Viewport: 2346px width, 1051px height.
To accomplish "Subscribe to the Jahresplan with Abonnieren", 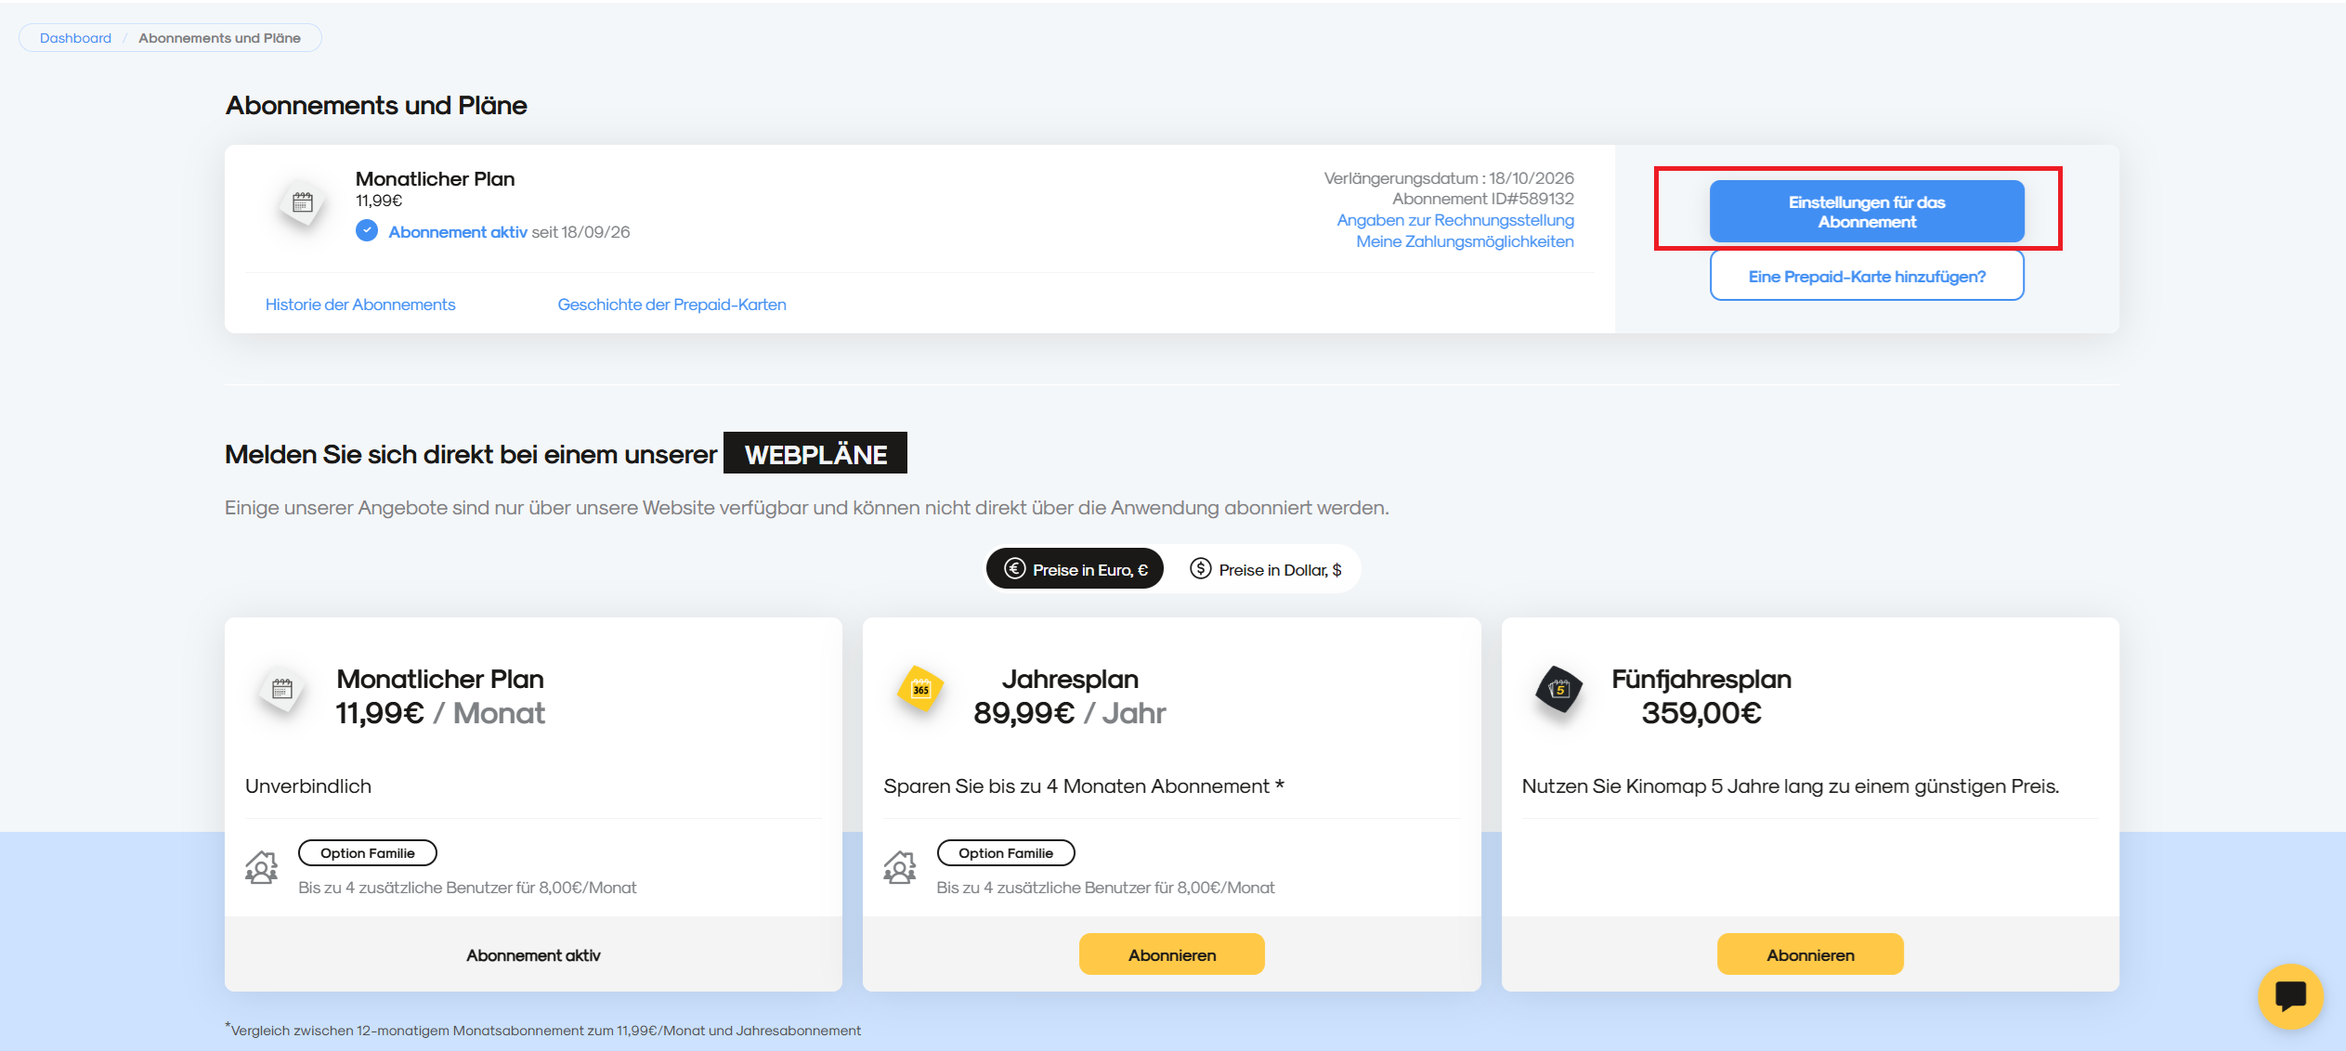I will pyautogui.click(x=1172, y=954).
